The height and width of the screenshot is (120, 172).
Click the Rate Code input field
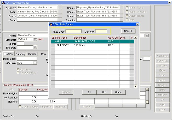coord(73,31)
